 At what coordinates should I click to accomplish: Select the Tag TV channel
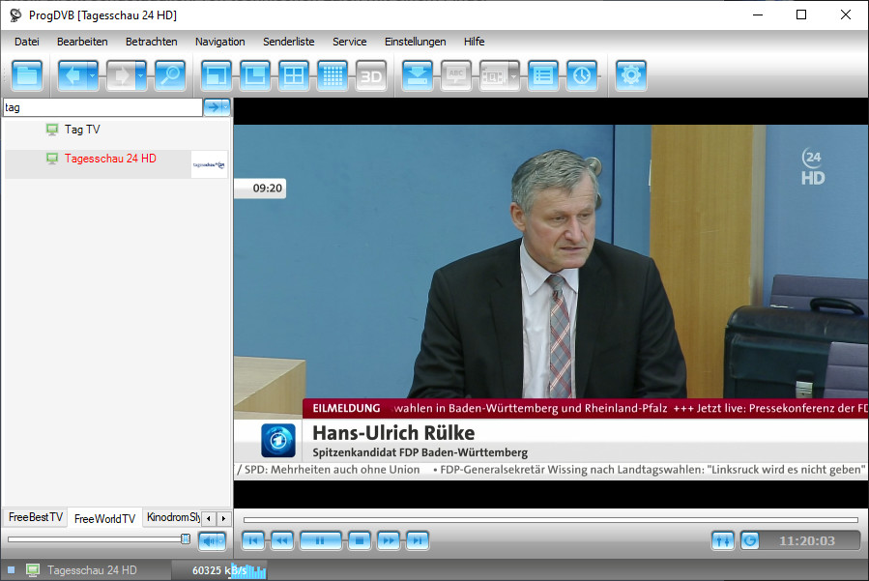click(x=82, y=130)
